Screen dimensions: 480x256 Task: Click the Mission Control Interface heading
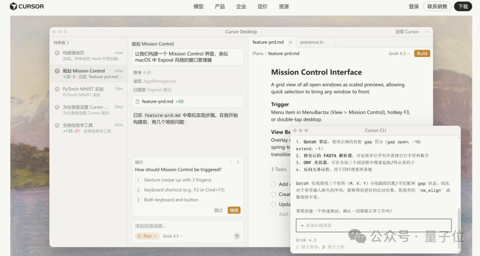point(316,72)
